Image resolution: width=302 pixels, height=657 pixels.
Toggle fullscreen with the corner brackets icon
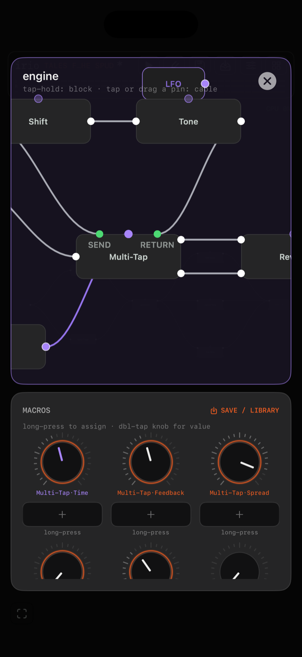tap(22, 614)
